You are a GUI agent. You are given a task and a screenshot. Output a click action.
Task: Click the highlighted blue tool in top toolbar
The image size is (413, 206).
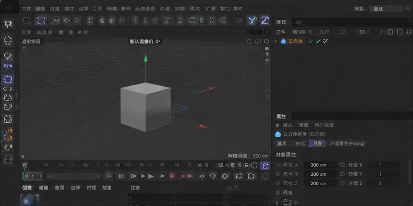point(41,20)
